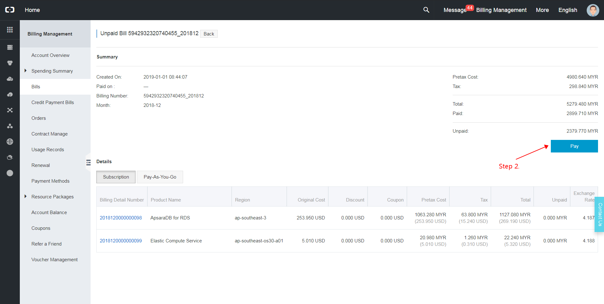Click the blue Pay button
604x304 pixels.
tap(574, 146)
